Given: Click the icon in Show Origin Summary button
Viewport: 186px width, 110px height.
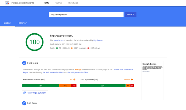Looking at the screenshot, I should tap(24, 93).
